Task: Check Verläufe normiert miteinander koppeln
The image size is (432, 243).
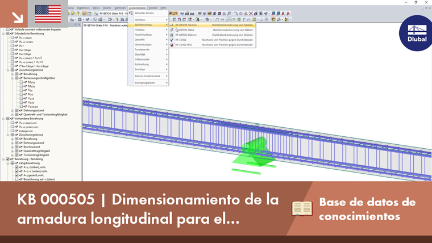Action: [8, 30]
